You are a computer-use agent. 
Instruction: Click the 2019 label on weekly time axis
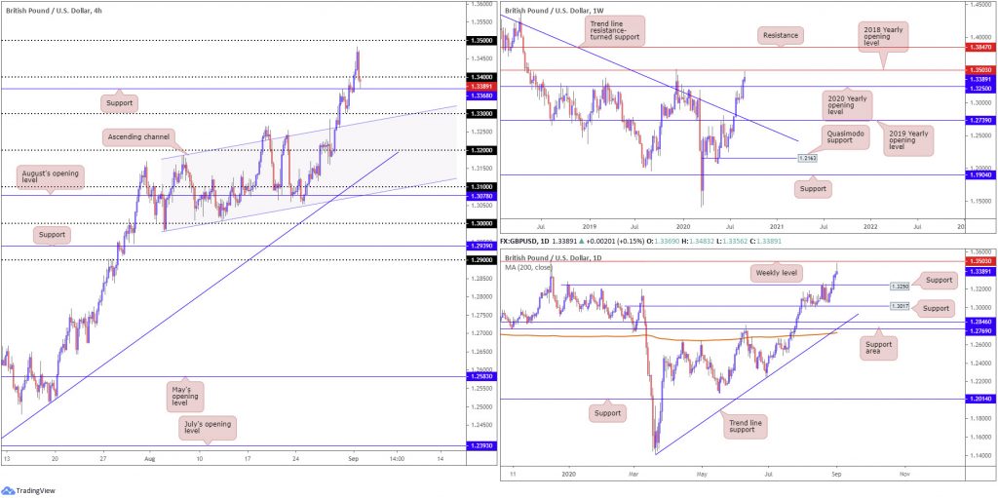[x=590, y=225]
